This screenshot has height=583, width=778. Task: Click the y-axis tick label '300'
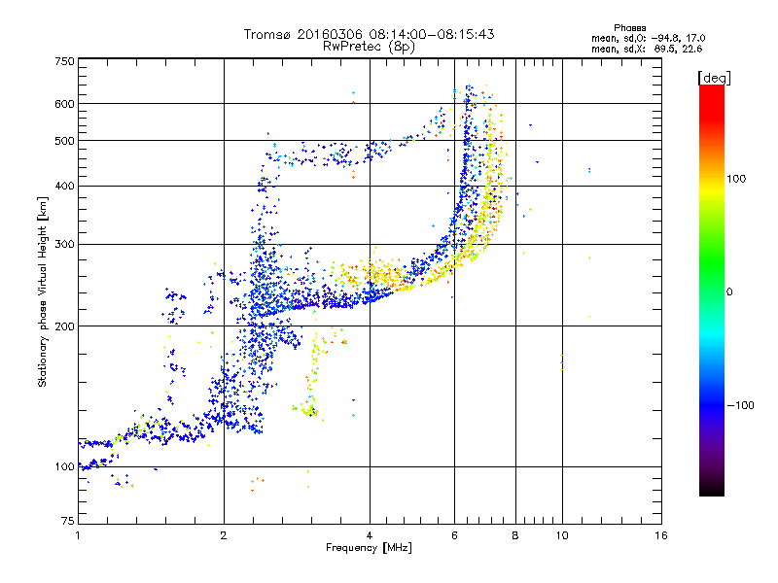(64, 245)
